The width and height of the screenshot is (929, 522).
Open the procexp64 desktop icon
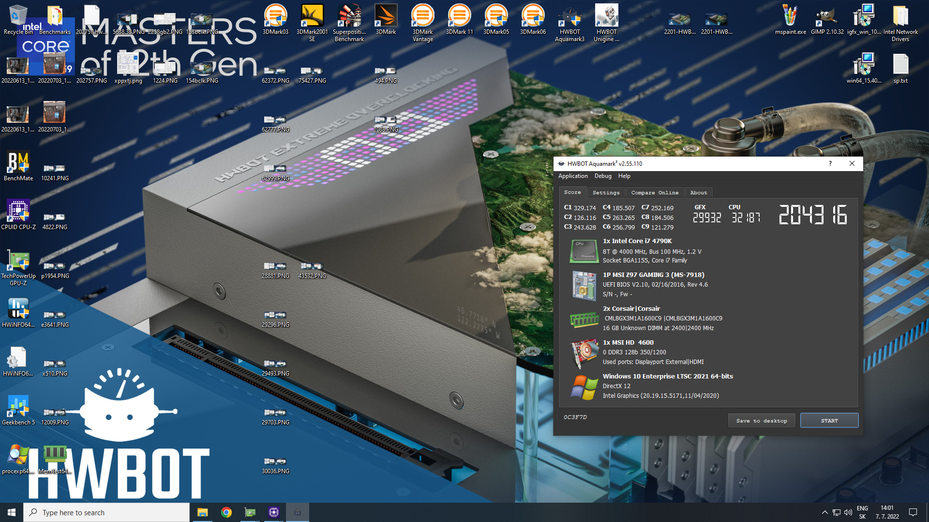18,459
